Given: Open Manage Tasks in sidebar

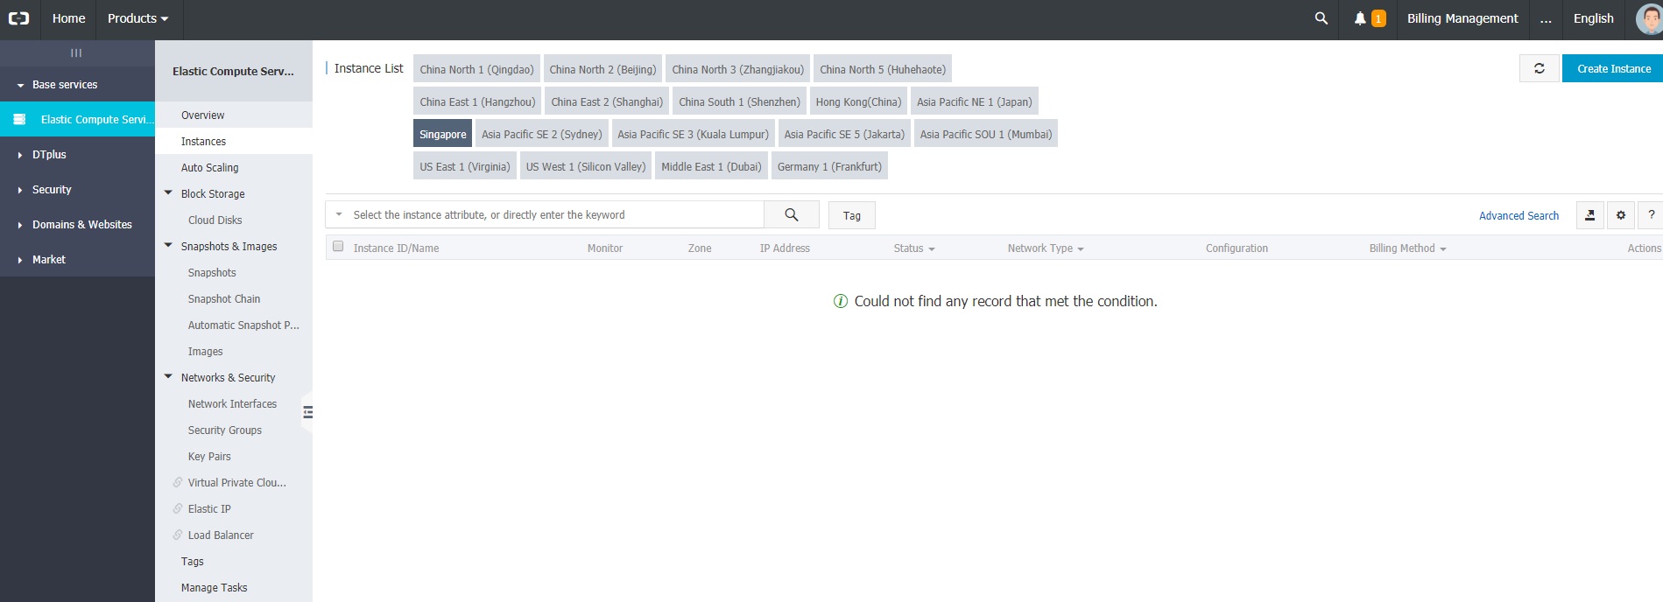Looking at the screenshot, I should coord(214,588).
